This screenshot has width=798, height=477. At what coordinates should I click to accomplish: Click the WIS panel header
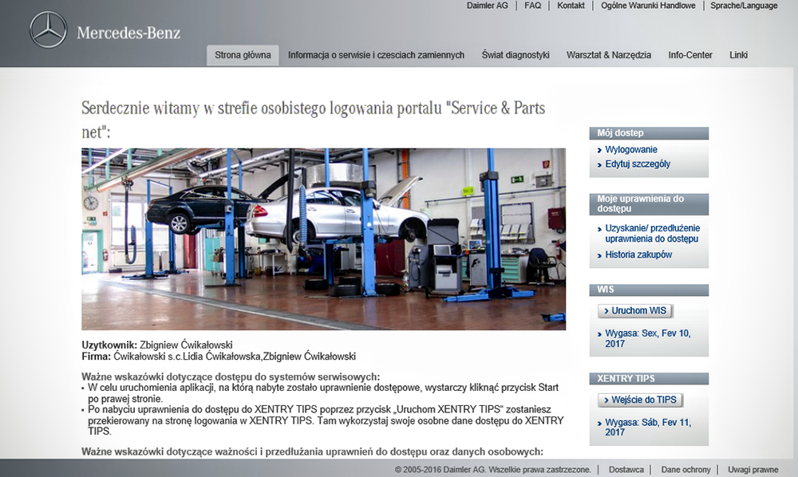(649, 290)
